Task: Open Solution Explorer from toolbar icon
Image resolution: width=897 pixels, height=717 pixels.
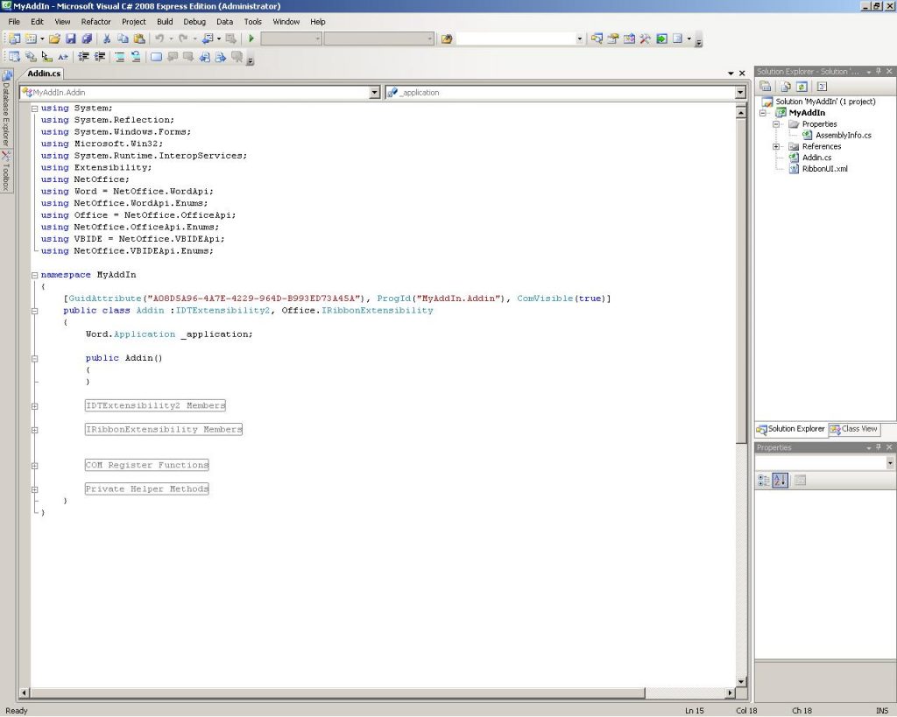Action: coord(597,39)
